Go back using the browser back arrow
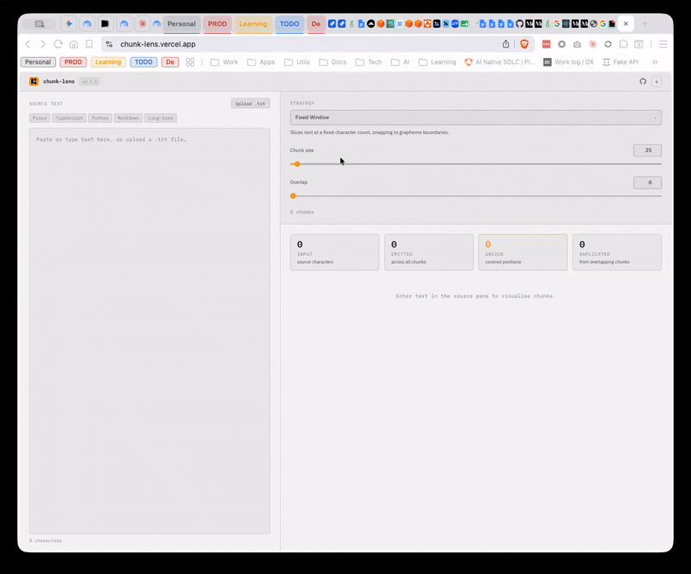Screen dimensions: 691x574 28,44
